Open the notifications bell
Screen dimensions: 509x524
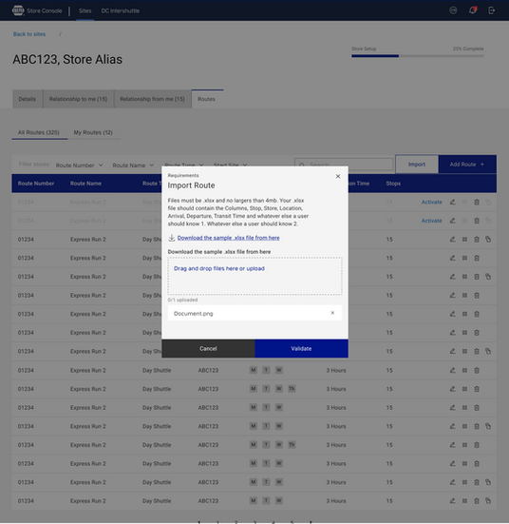(473, 10)
